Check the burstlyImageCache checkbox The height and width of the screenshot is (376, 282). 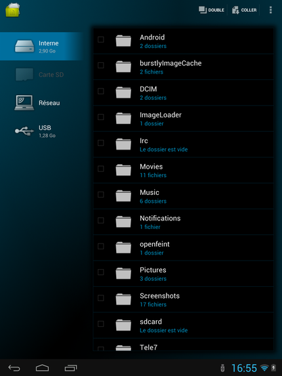click(101, 65)
